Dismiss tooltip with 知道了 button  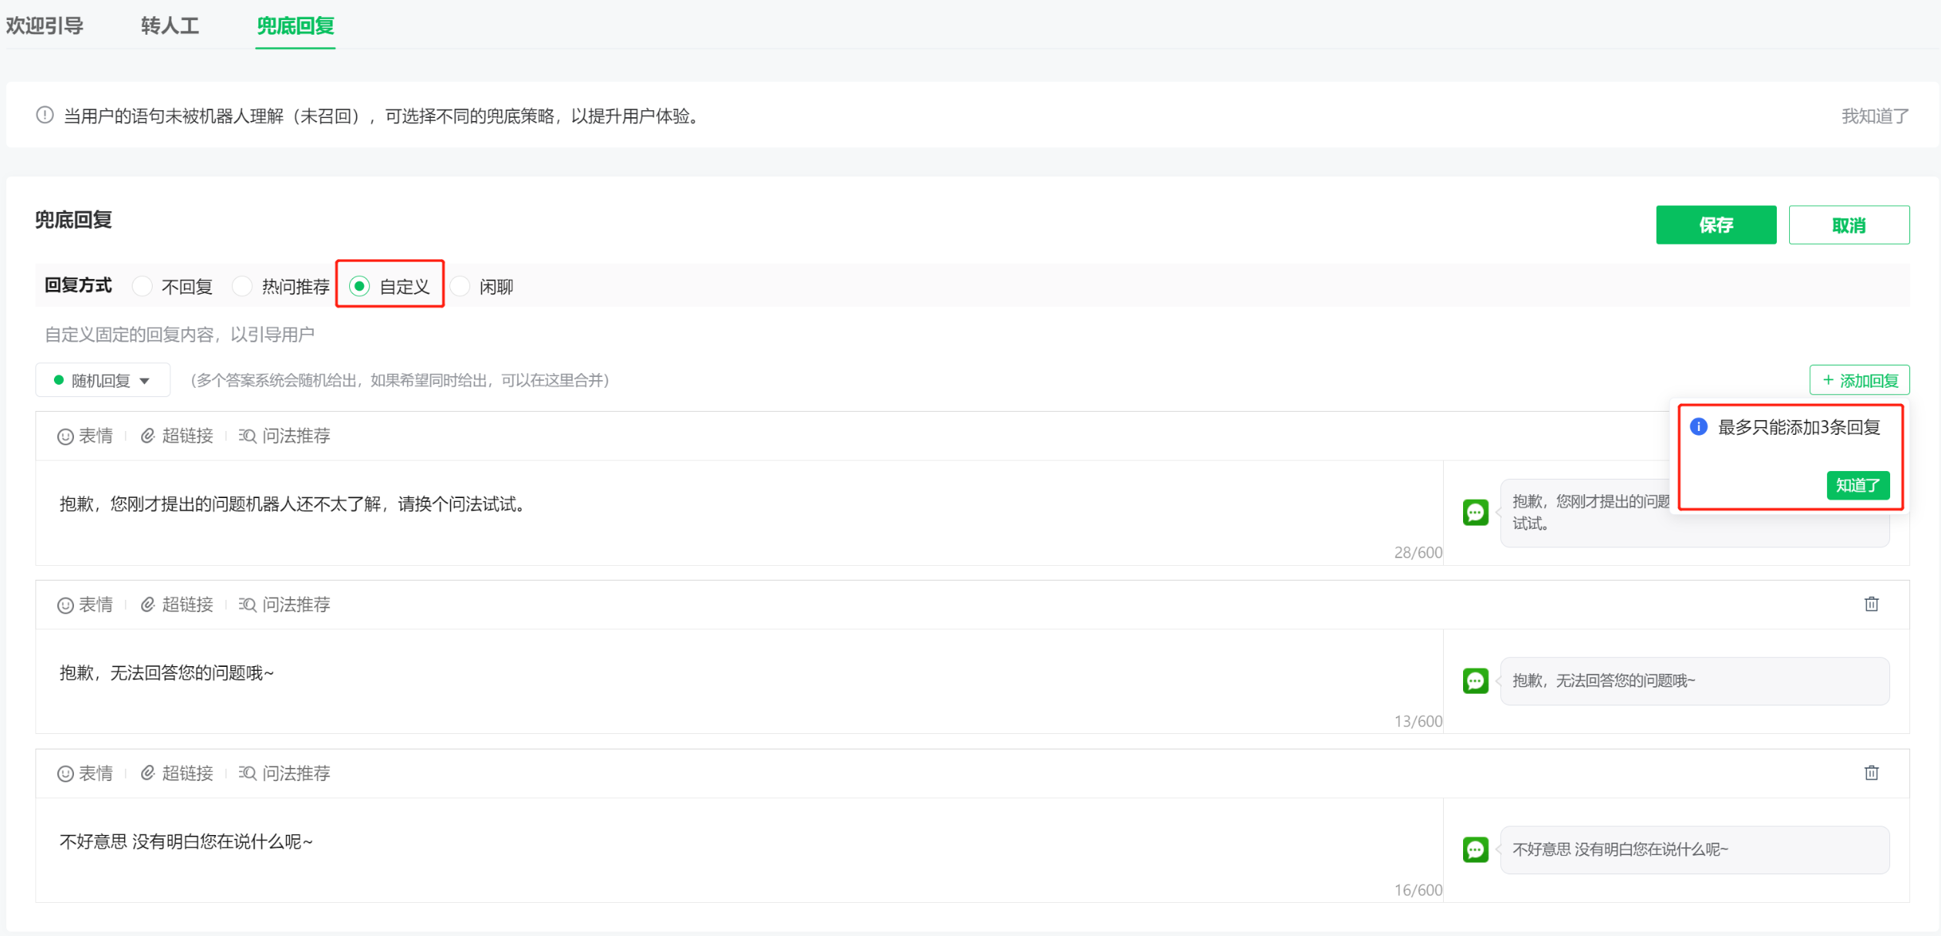[x=1857, y=485]
